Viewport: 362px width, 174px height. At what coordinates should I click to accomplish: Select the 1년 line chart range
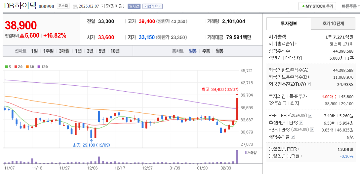tap(78, 51)
